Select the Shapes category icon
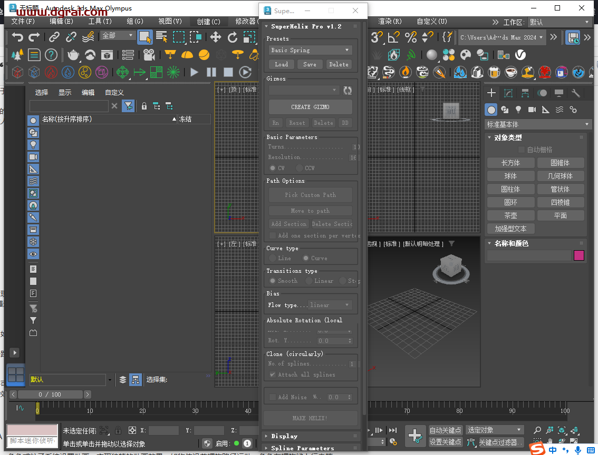 coord(505,110)
